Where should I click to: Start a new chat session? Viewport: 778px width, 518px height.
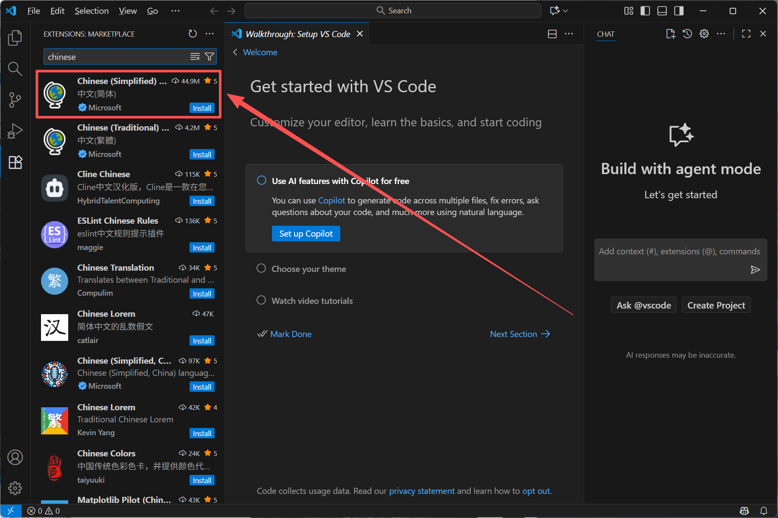tap(670, 34)
